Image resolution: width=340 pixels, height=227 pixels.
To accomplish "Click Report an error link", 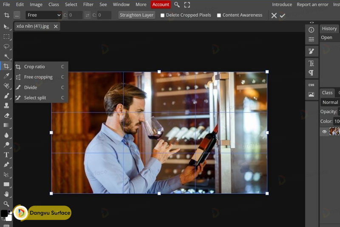I will coord(312,4).
